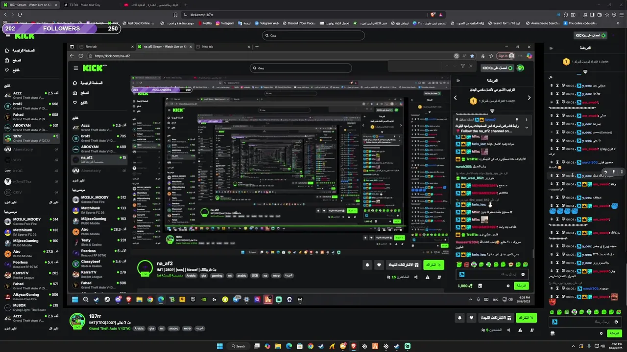Expand the bookmarks bar overflow chevron
Viewport: 627px width, 352px height.
pos(618,23)
